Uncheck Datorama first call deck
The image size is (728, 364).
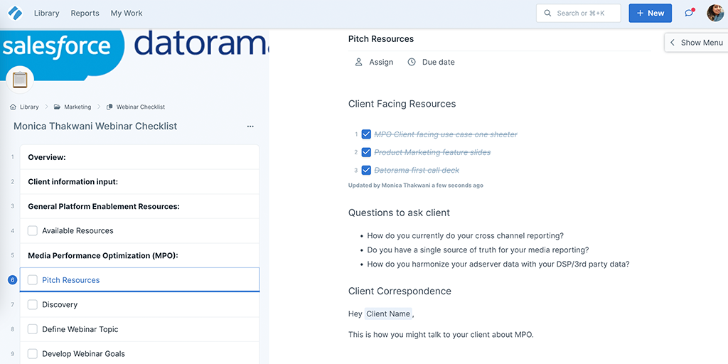click(366, 170)
